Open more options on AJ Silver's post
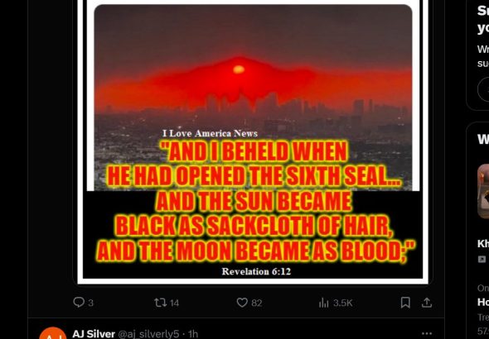Image resolution: width=489 pixels, height=339 pixels. click(427, 334)
